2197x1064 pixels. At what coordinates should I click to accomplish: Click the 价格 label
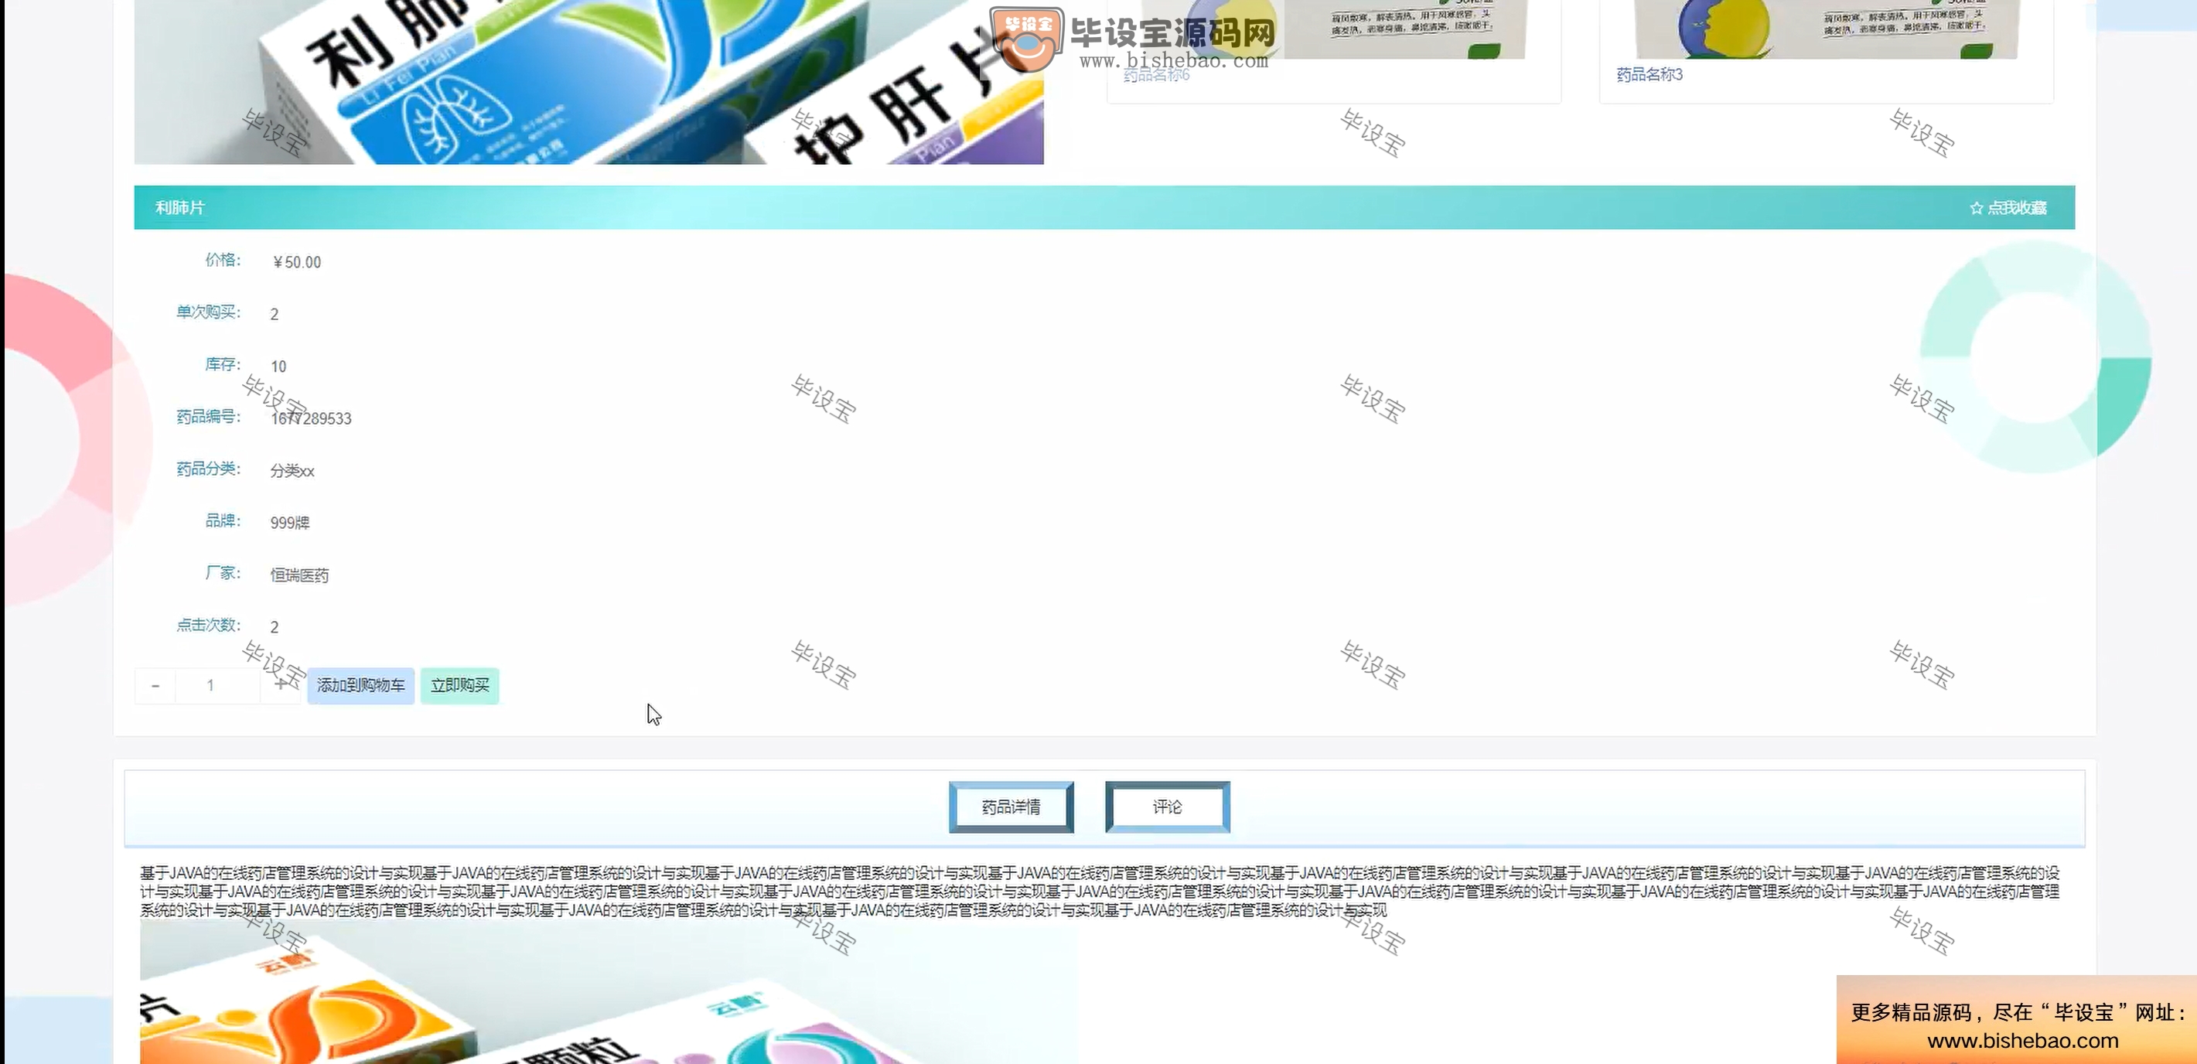pyautogui.click(x=223, y=260)
